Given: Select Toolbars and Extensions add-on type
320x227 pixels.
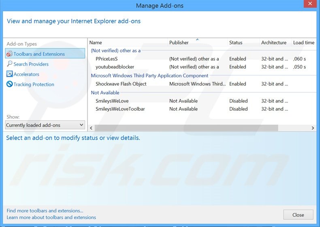Looking at the screenshot, I should pos(45,53).
